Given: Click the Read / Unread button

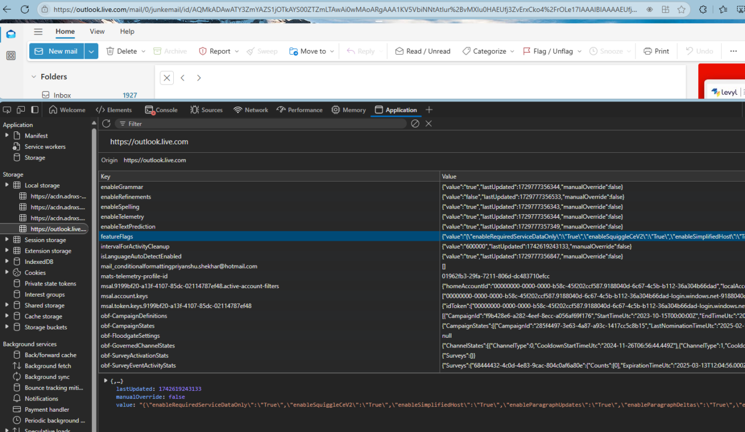Looking at the screenshot, I should 423,51.
